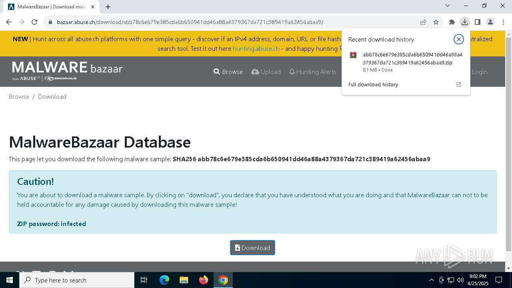512x288 pixels.
Task: Open the Windows Start menu
Action: point(10,280)
